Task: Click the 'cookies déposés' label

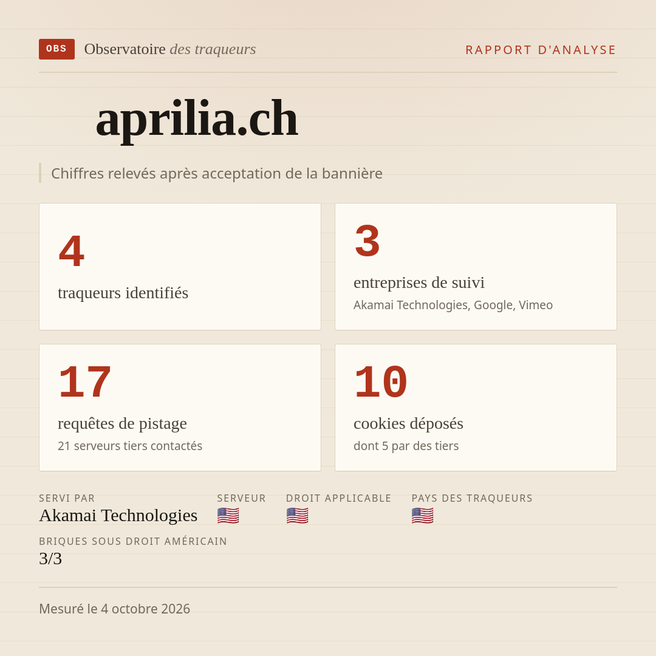Action: pyautogui.click(x=408, y=423)
